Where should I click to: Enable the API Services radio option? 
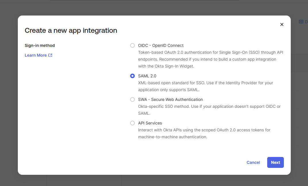pos(132,123)
